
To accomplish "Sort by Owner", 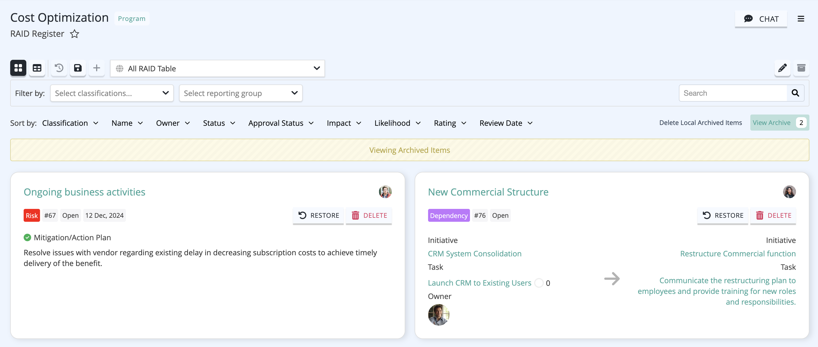I will [173, 123].
